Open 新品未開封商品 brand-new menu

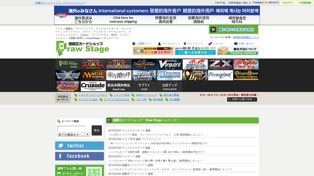click(x=119, y=86)
